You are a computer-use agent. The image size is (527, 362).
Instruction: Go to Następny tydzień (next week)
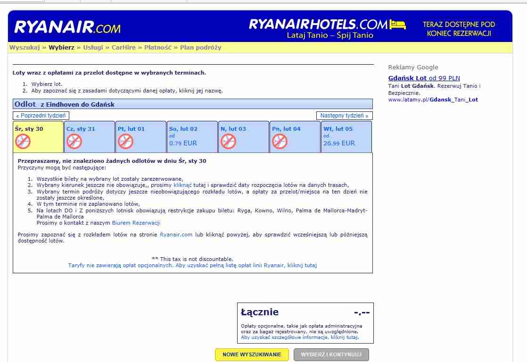[x=344, y=115]
